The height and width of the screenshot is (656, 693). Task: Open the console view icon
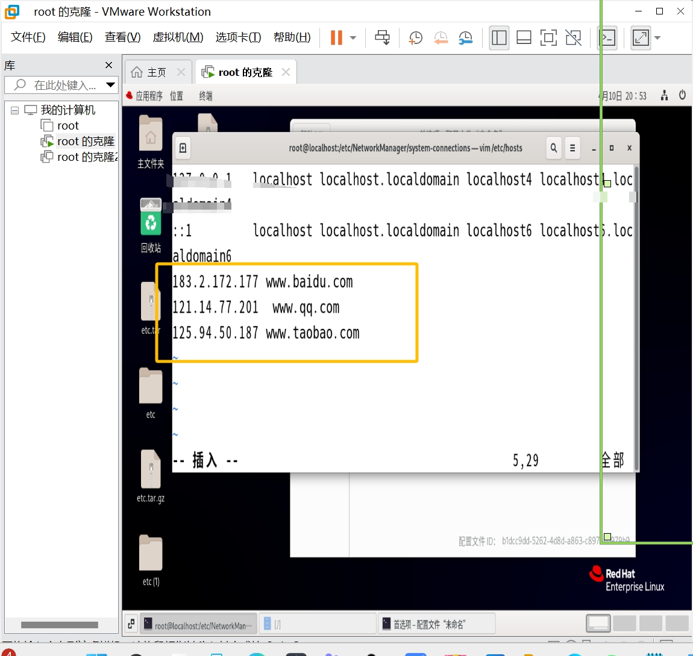(x=608, y=38)
